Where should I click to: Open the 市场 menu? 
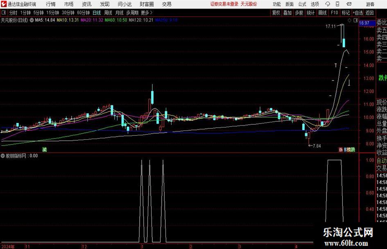coord(69,4)
